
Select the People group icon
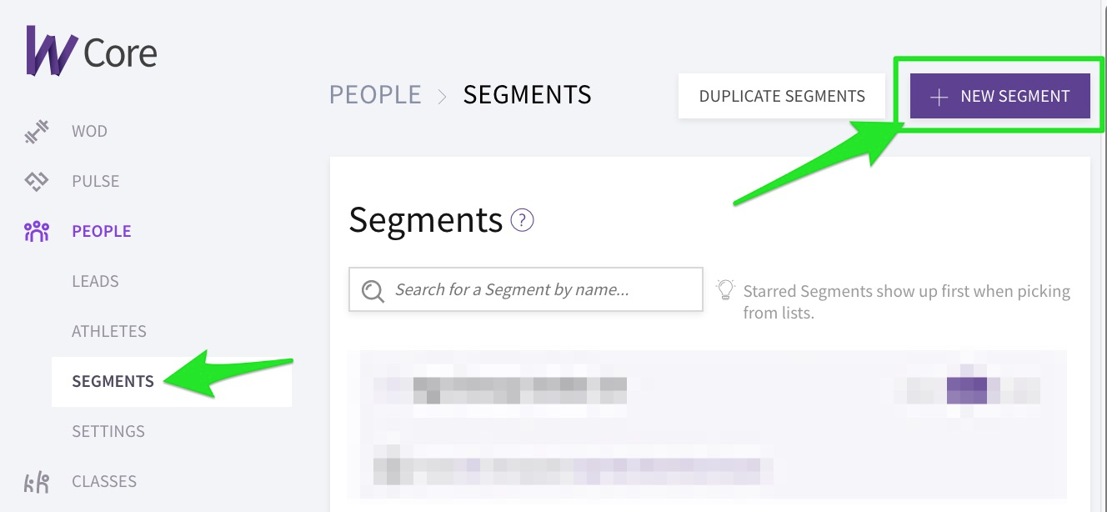click(x=37, y=231)
